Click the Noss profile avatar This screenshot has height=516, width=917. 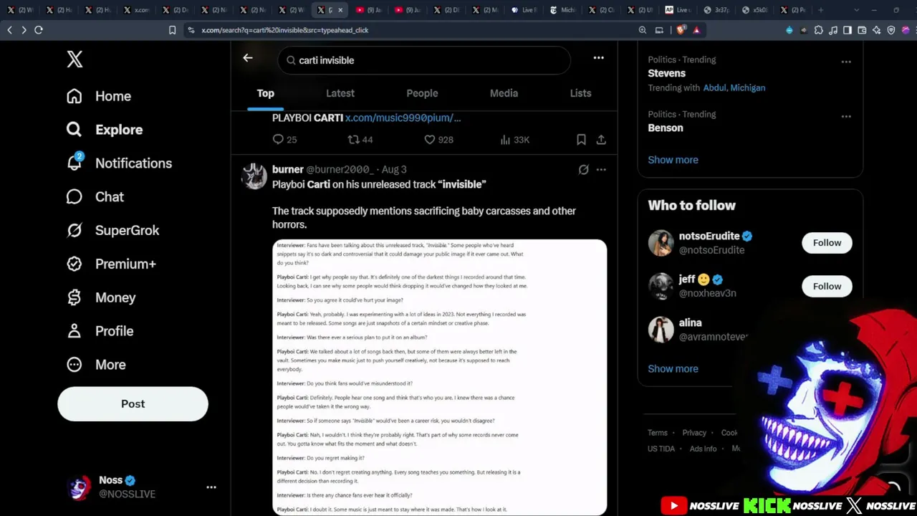click(x=79, y=487)
